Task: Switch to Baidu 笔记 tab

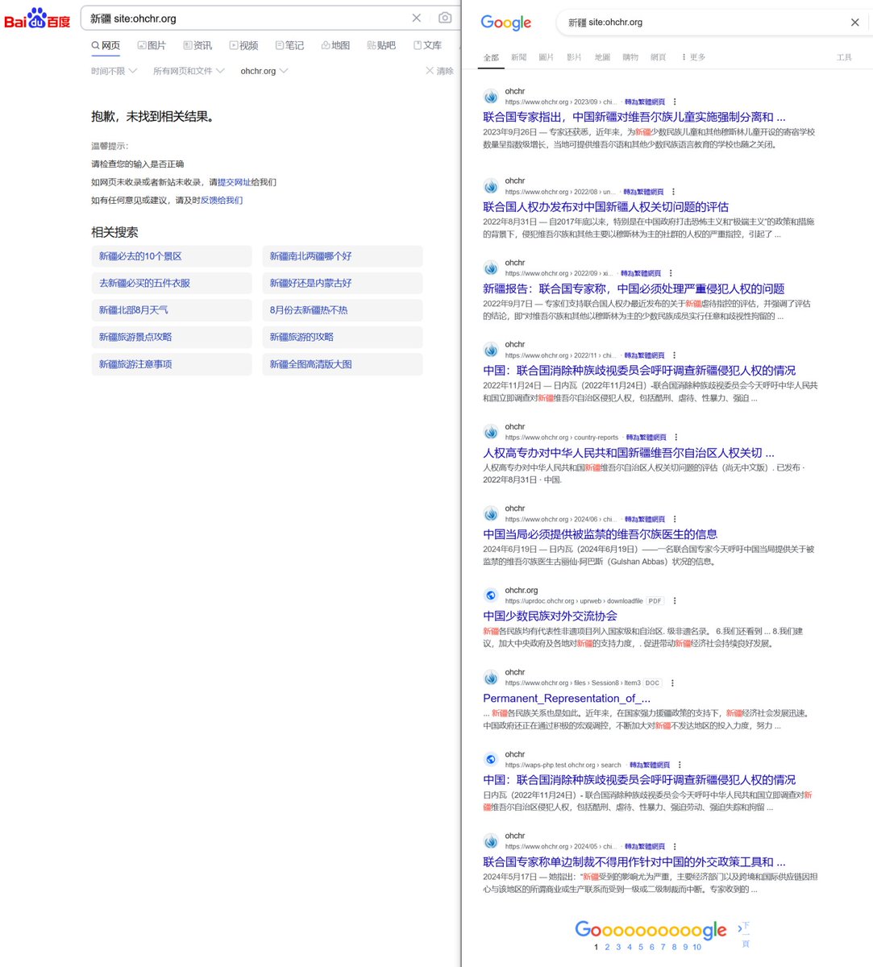Action: 289,45
